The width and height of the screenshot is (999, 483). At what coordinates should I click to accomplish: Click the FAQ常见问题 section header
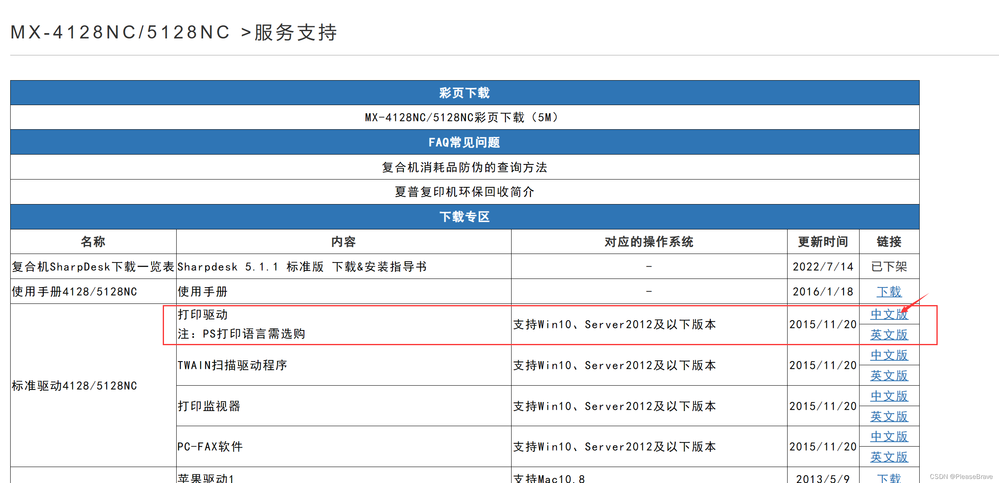[x=465, y=142]
